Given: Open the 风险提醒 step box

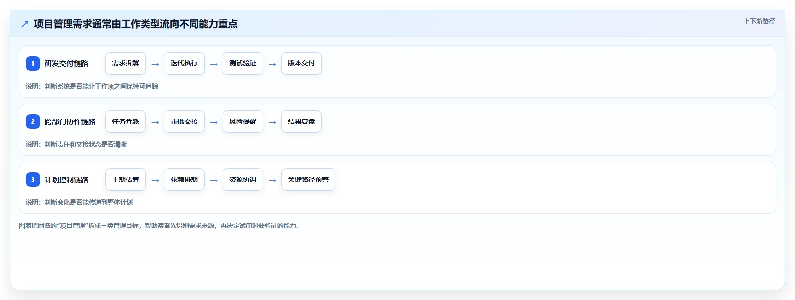Looking at the screenshot, I should (243, 121).
